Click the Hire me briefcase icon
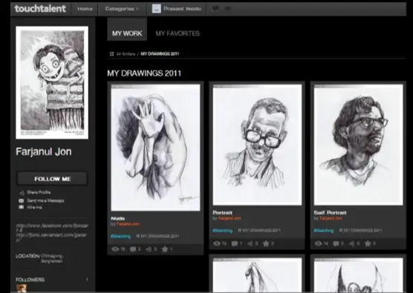Viewport: 413px width, 293px height. (22, 207)
